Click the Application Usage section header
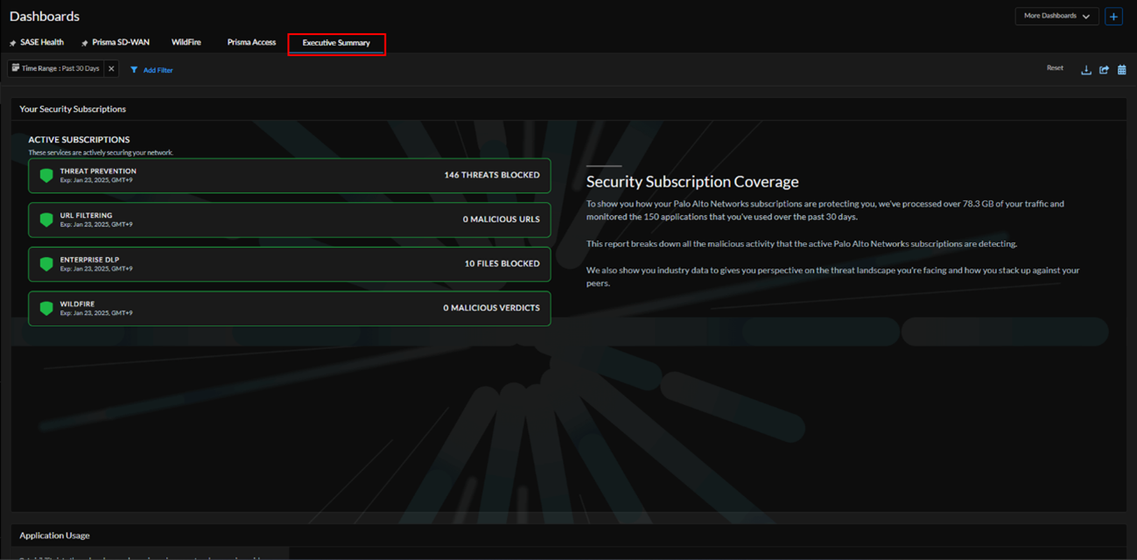Screen dimensions: 1137x560 54,535
